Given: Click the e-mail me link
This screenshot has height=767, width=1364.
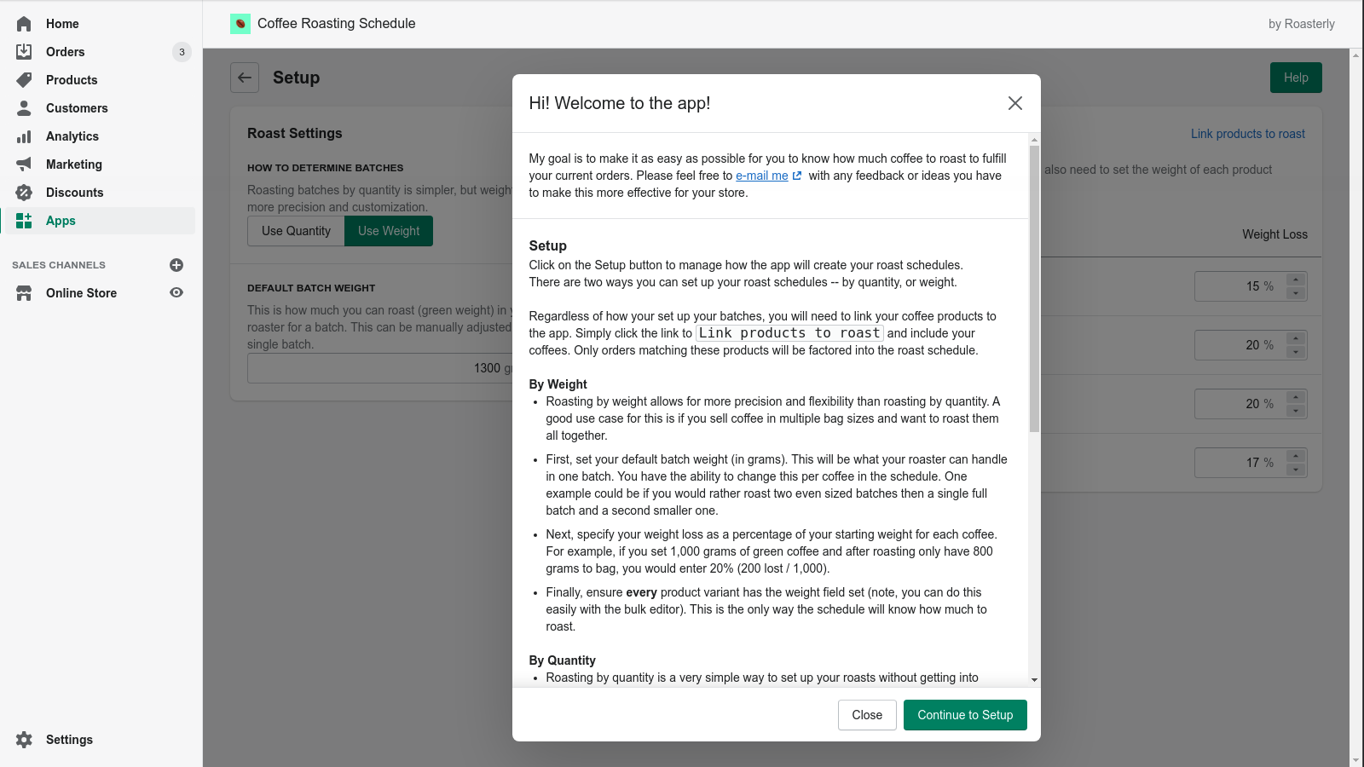Looking at the screenshot, I should [761, 176].
